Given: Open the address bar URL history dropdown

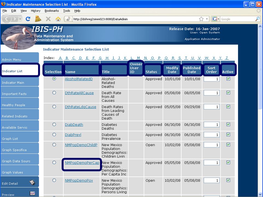Looking at the screenshot, I should click(207, 19).
